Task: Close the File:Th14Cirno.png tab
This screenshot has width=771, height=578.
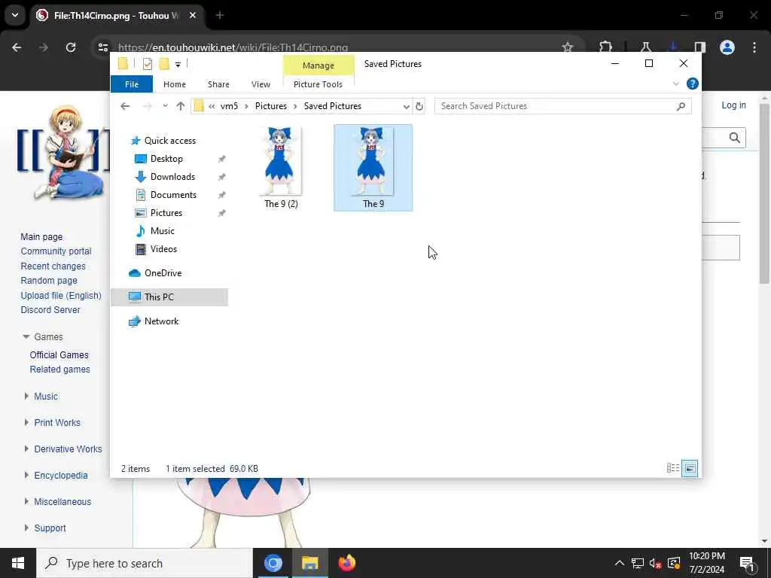Action: click(x=193, y=16)
